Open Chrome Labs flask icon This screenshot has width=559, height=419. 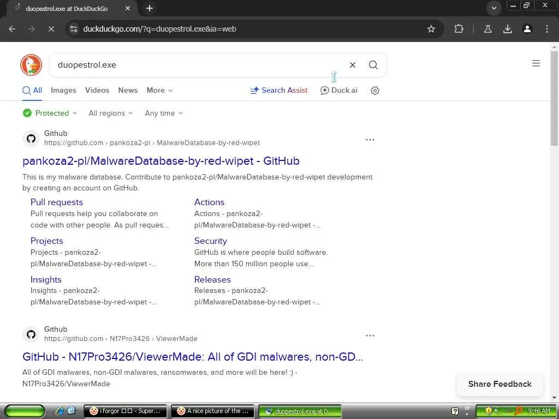point(487,29)
